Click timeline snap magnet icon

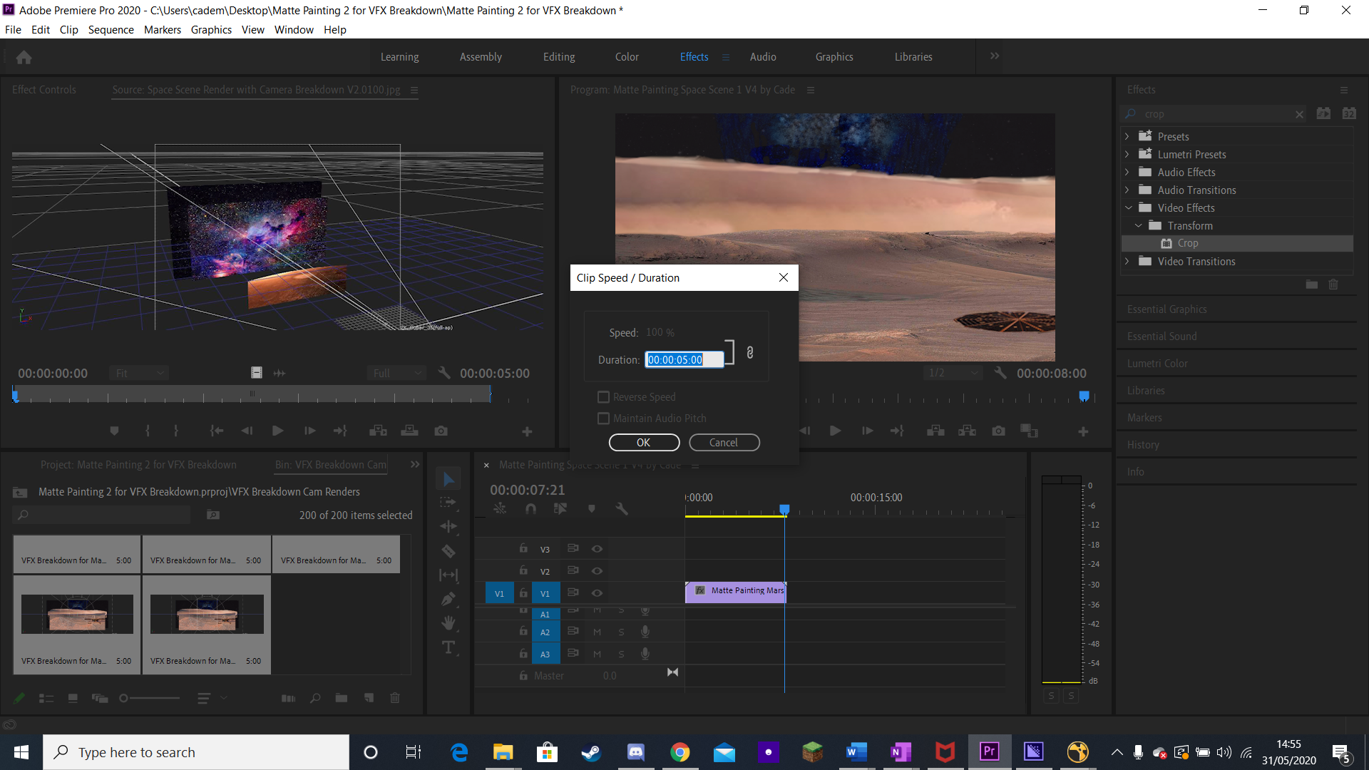[x=530, y=508]
